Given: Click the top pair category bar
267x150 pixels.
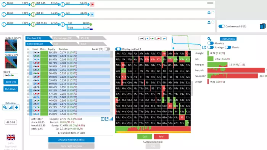Looking at the screenshot, I should [x=236, y=70].
